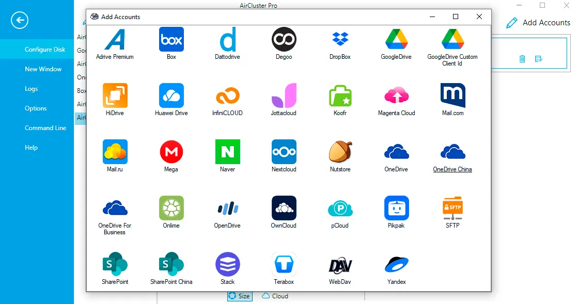Select the Magenta Cloud provider
This screenshot has width=578, height=304.
coord(396,95)
